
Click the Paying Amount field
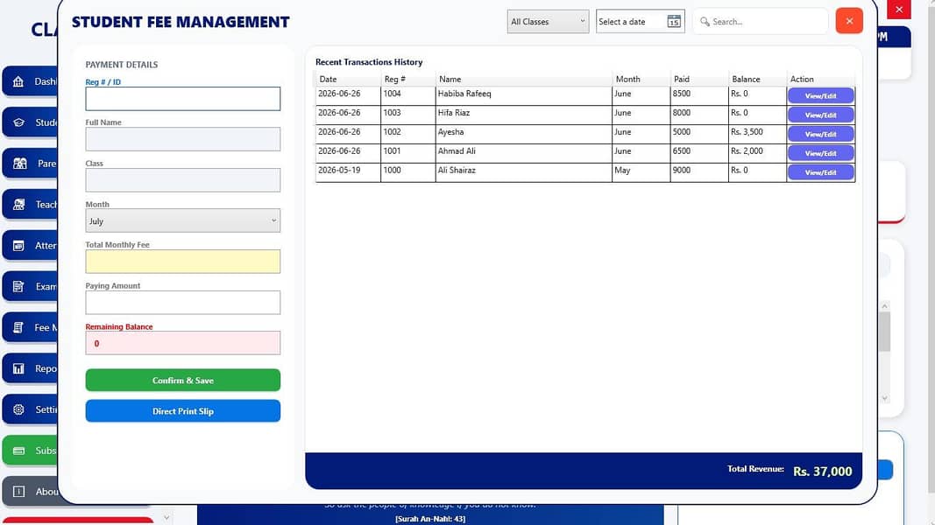click(x=182, y=303)
